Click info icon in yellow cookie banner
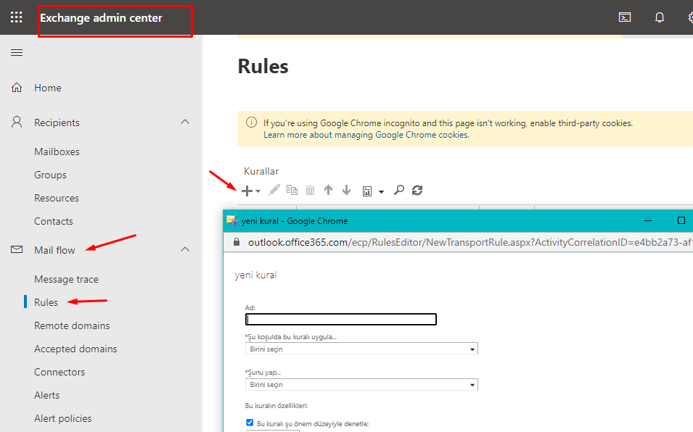Viewport: 693px width, 432px height. (252, 122)
